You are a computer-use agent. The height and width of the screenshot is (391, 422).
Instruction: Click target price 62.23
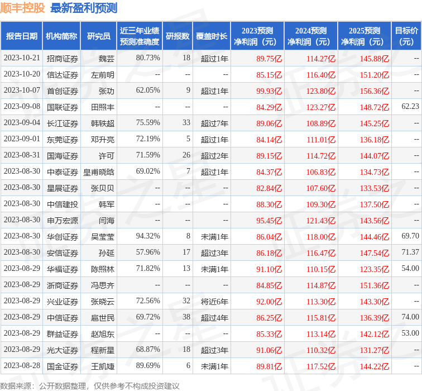coord(410,107)
